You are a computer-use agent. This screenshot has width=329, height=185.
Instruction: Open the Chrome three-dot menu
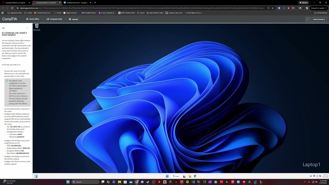pyautogui.click(x=326, y=8)
